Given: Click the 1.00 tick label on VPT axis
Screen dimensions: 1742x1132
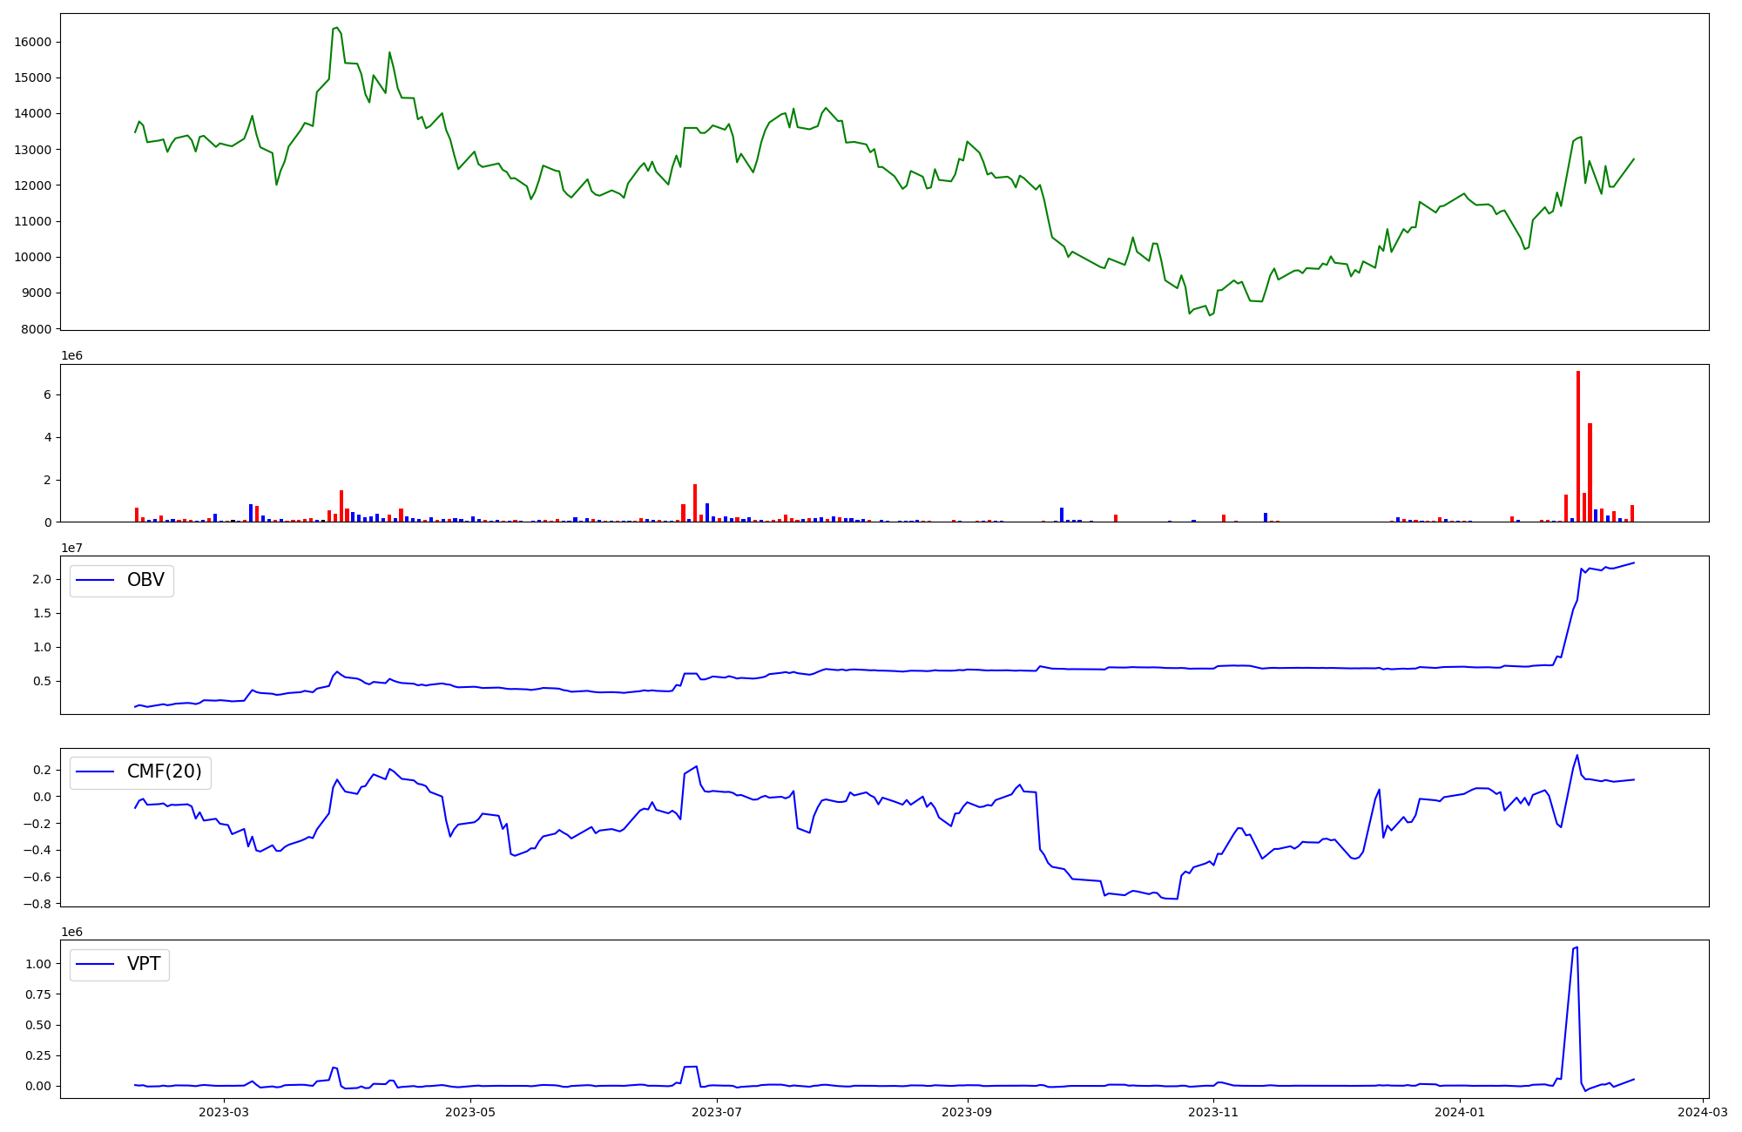Looking at the screenshot, I should pyautogui.click(x=37, y=964).
